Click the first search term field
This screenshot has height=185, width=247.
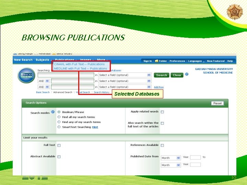[66, 75]
